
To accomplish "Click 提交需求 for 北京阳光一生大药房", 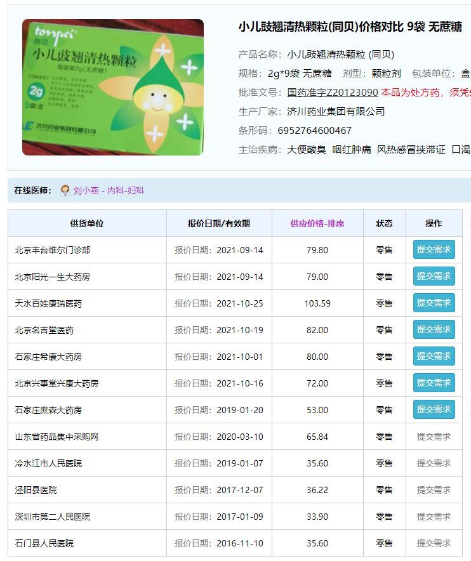I will pyautogui.click(x=434, y=276).
